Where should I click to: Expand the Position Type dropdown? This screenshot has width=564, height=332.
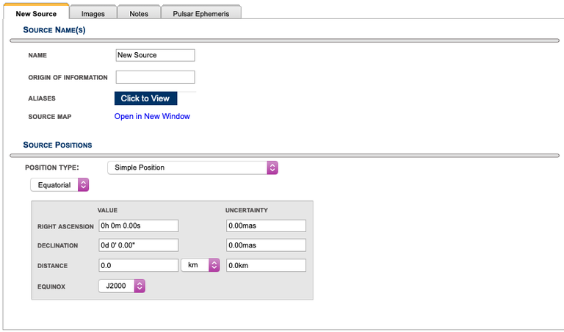pos(192,167)
